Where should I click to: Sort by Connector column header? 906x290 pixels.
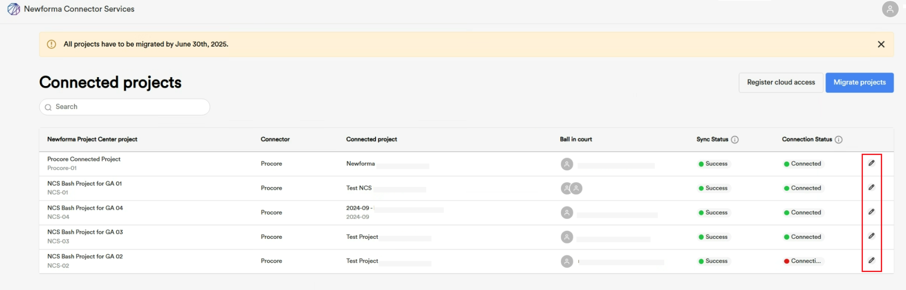point(275,139)
